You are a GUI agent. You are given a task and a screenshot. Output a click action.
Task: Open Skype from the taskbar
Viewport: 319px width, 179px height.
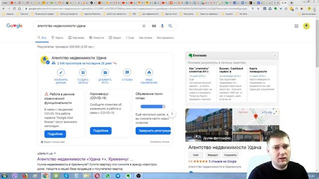[66, 176]
